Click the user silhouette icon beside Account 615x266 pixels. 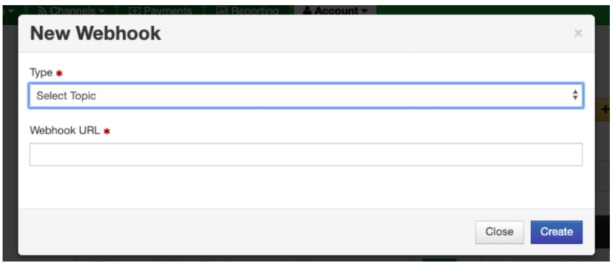click(308, 10)
